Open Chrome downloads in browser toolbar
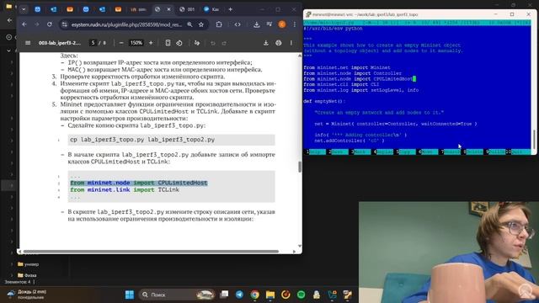Screen dimensions: 539x303 (x=256, y=24)
